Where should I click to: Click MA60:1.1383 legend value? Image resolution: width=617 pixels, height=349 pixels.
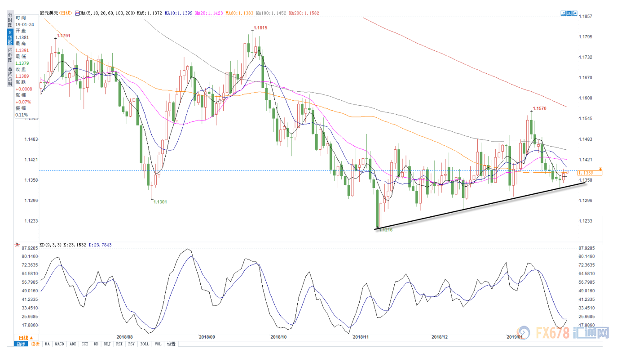tap(238, 13)
